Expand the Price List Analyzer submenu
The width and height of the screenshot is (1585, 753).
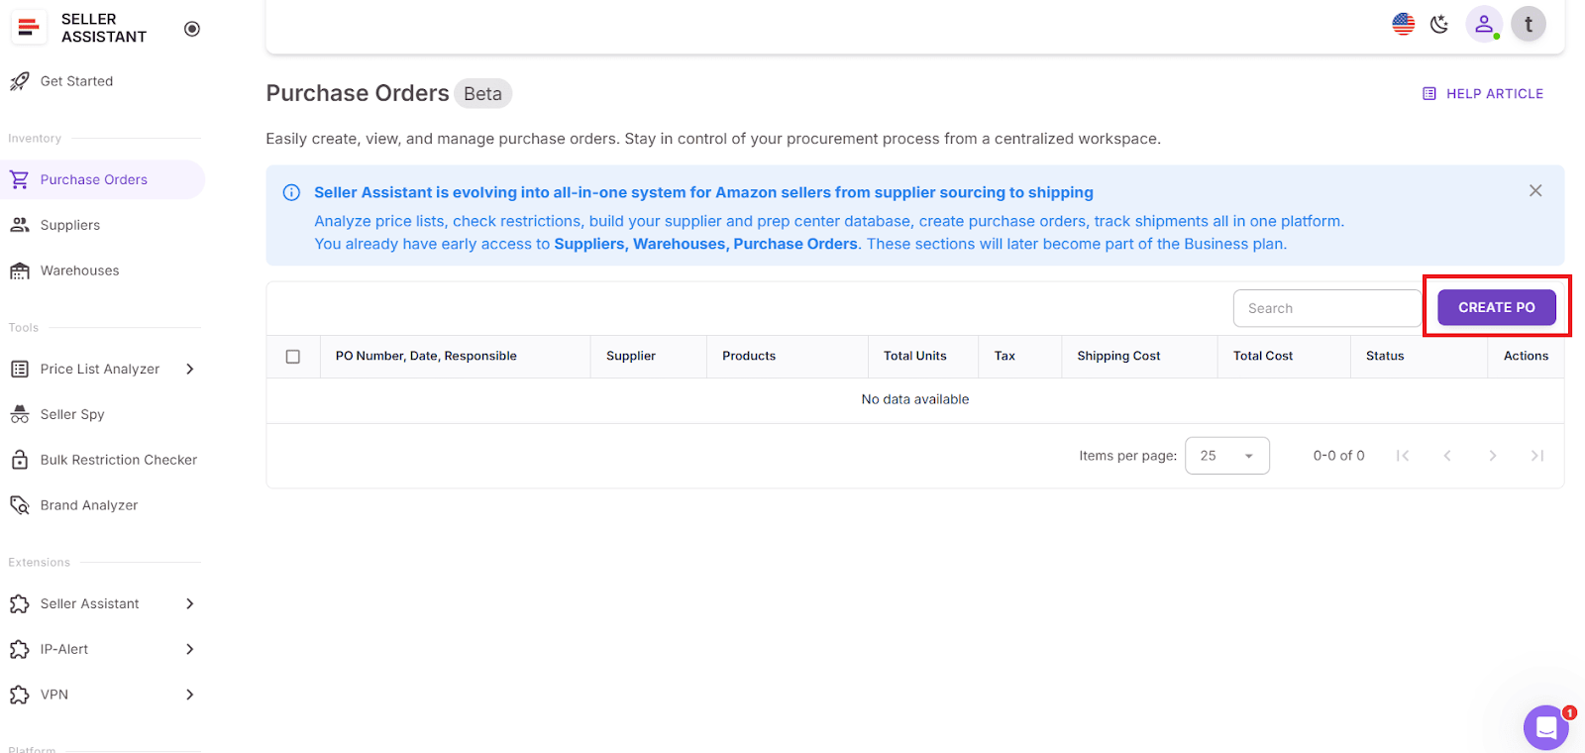pyautogui.click(x=190, y=369)
